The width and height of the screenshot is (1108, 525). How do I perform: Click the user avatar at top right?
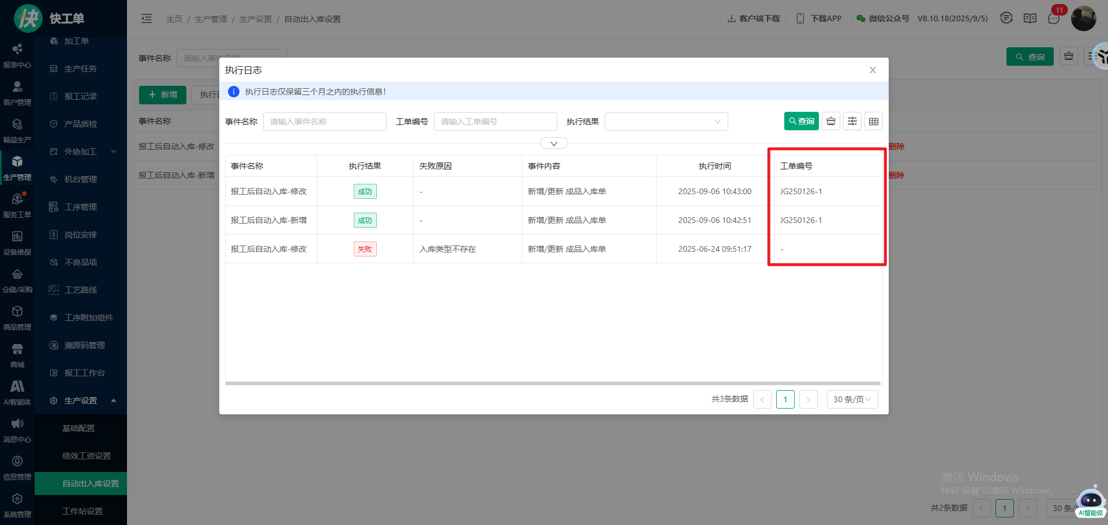coord(1083,18)
